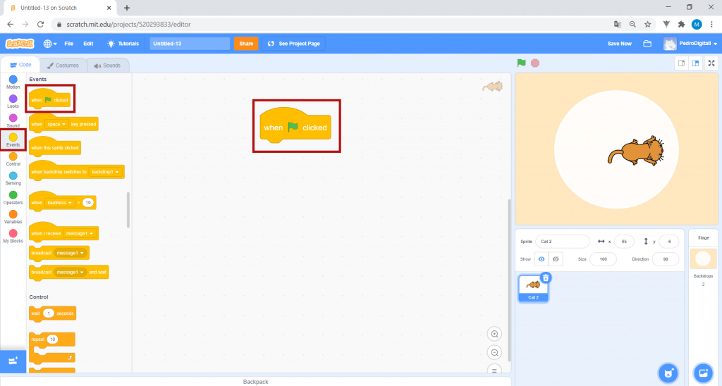
Task: Edit the sprite x position field
Action: [624, 242]
